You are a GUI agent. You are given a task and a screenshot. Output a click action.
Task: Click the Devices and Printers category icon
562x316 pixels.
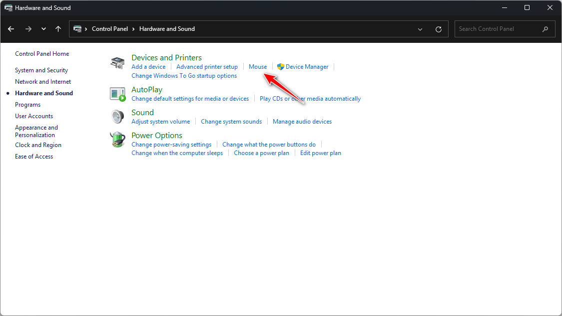click(117, 63)
